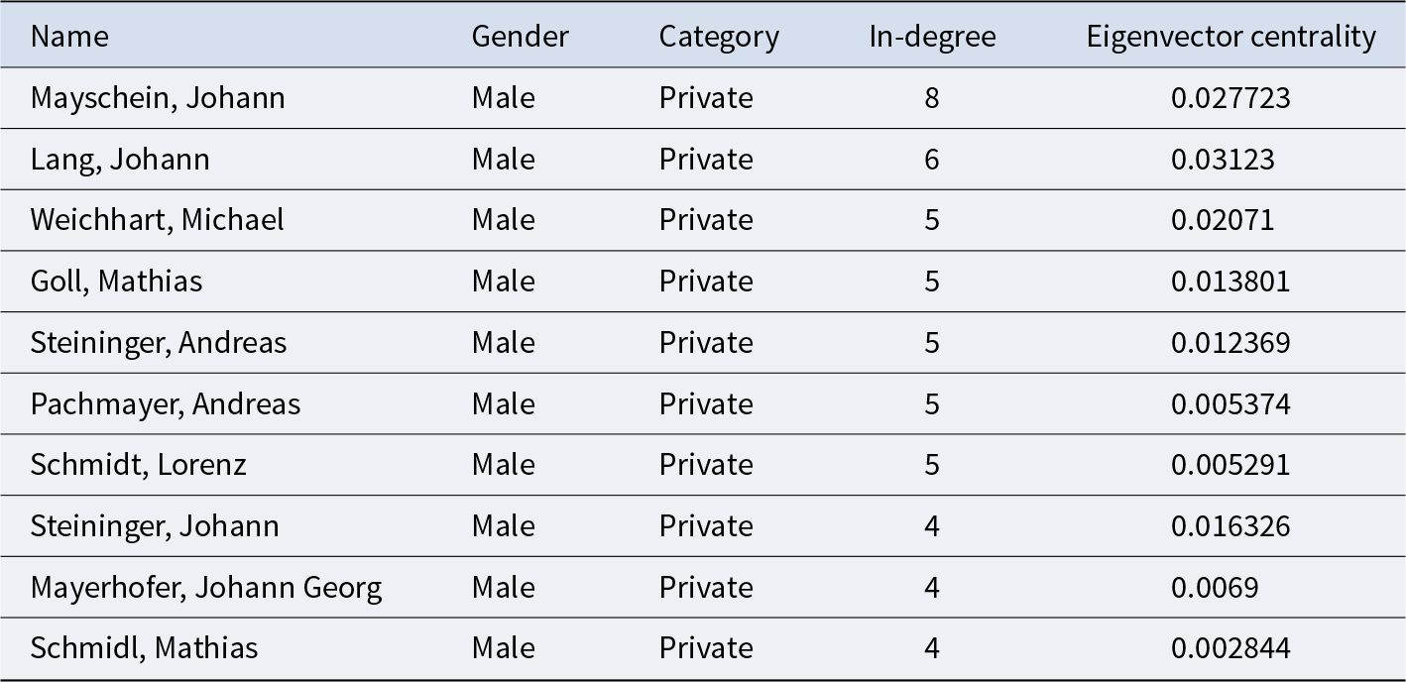Click the centrality value 0.0069
1406x682 pixels.
[x=1215, y=588]
